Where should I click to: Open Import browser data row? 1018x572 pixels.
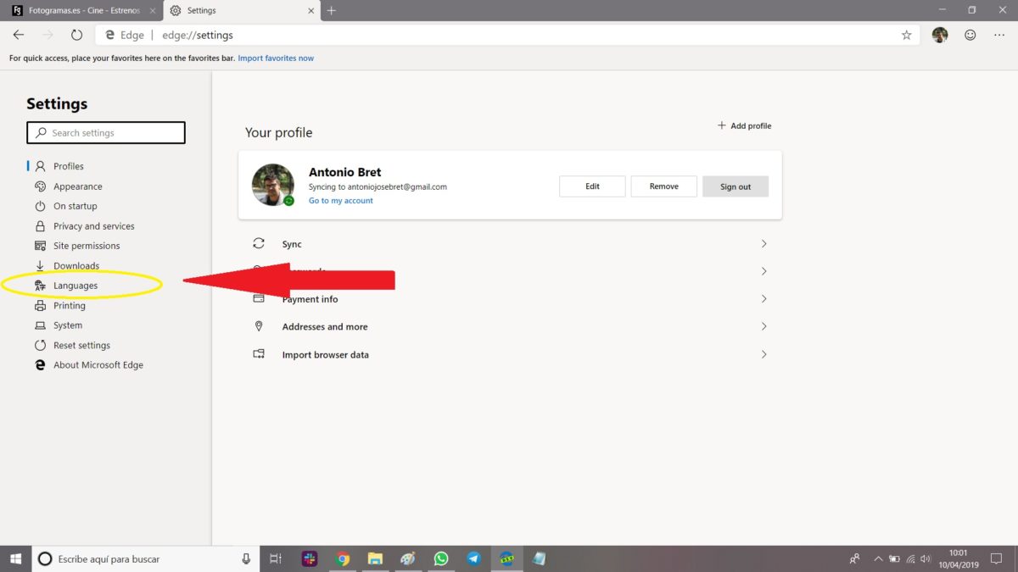509,355
